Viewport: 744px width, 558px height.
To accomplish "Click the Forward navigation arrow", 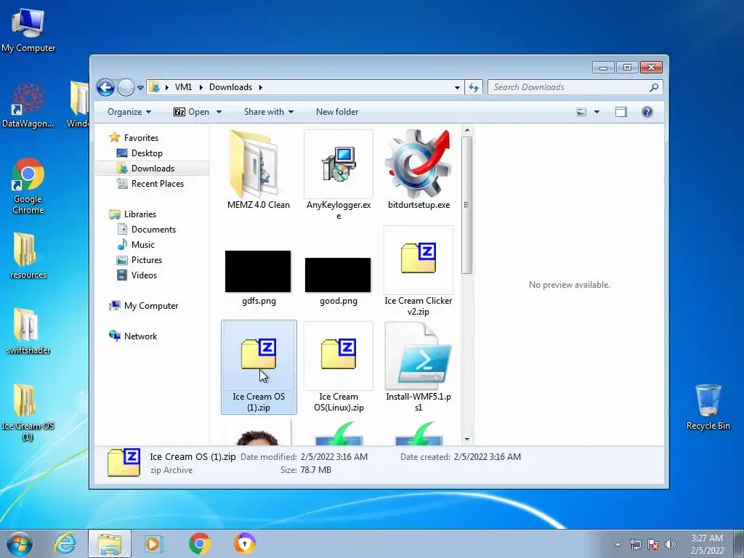I will [126, 87].
